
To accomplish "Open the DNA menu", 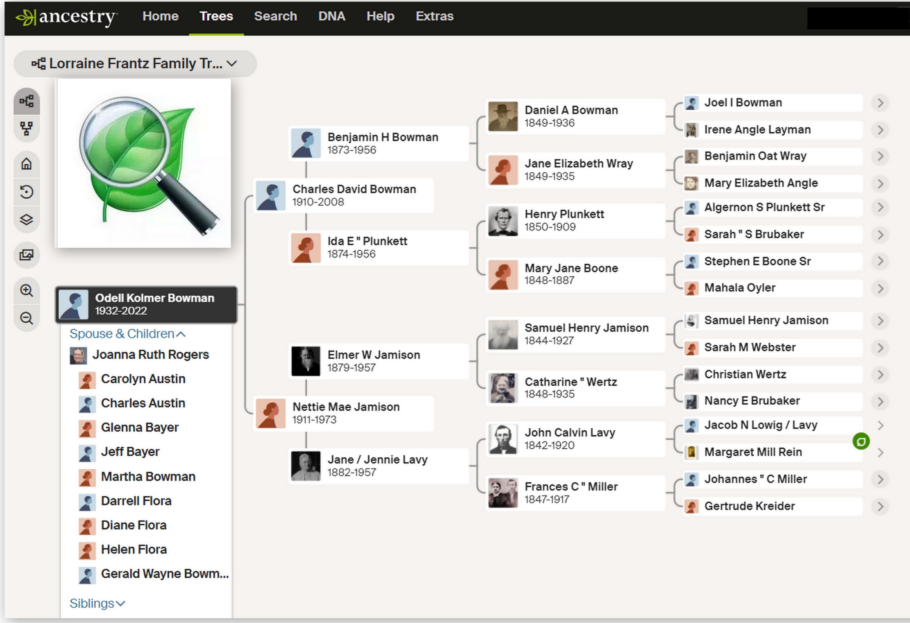I will pos(331,16).
